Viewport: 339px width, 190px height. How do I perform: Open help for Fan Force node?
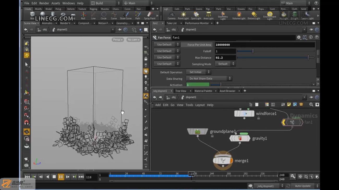317,37
